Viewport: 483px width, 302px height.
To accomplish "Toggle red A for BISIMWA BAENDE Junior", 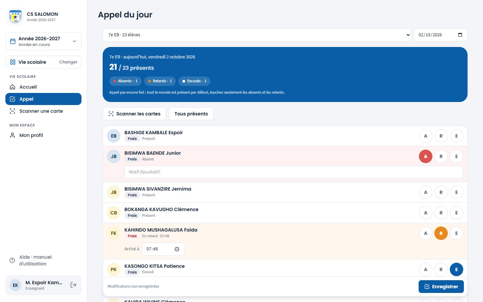I will (x=426, y=156).
